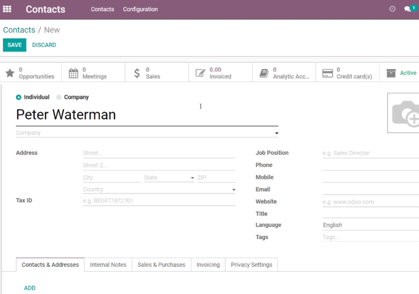
Task: Click the Mobile input field
Action: 371,177
